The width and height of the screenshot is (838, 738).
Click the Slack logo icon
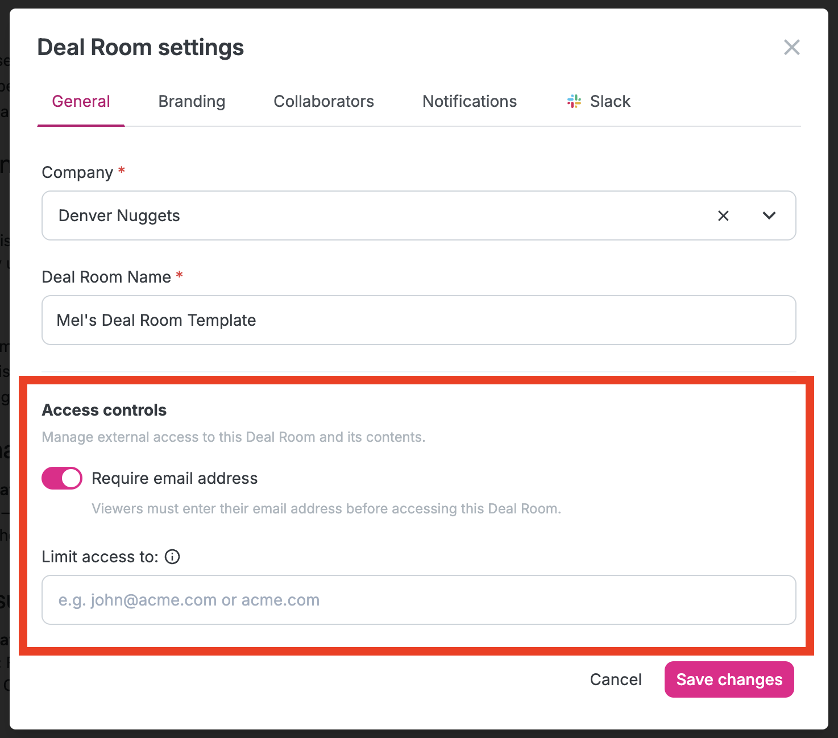point(574,101)
